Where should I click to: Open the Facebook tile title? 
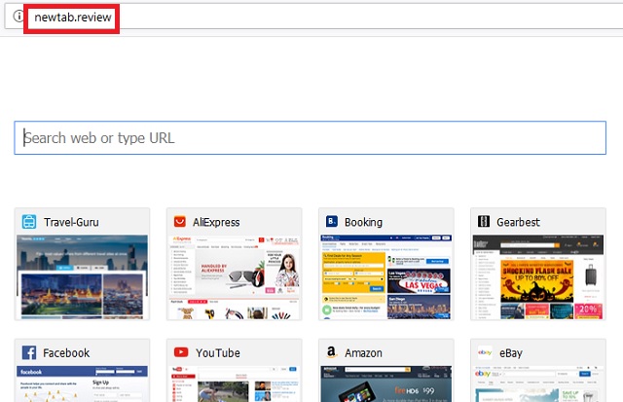point(66,352)
